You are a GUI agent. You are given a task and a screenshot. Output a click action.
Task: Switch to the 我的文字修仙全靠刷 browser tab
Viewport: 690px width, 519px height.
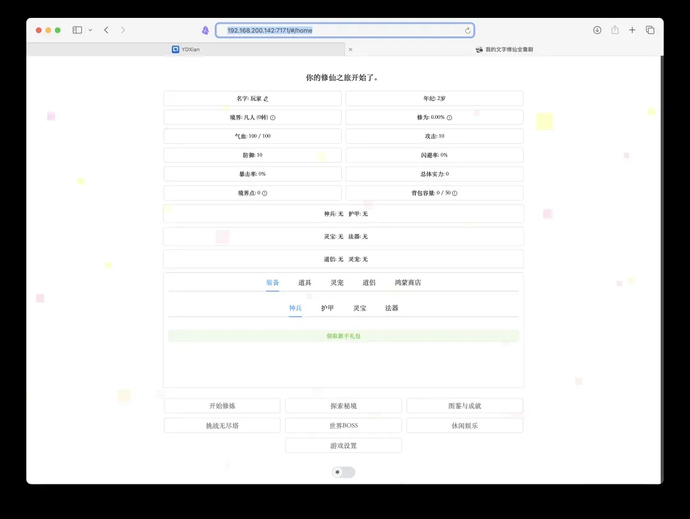[505, 49]
